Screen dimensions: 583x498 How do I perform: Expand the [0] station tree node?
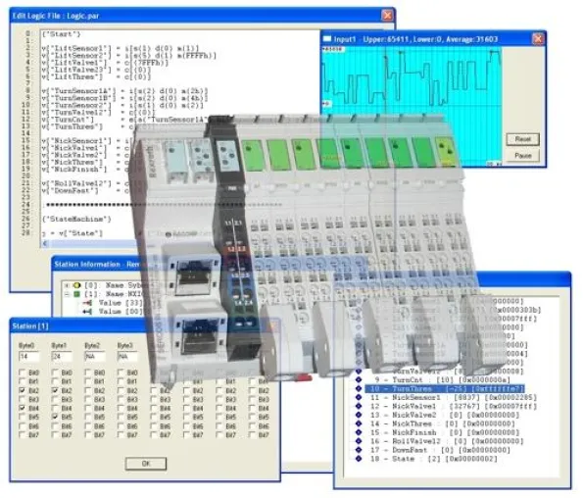pos(67,285)
